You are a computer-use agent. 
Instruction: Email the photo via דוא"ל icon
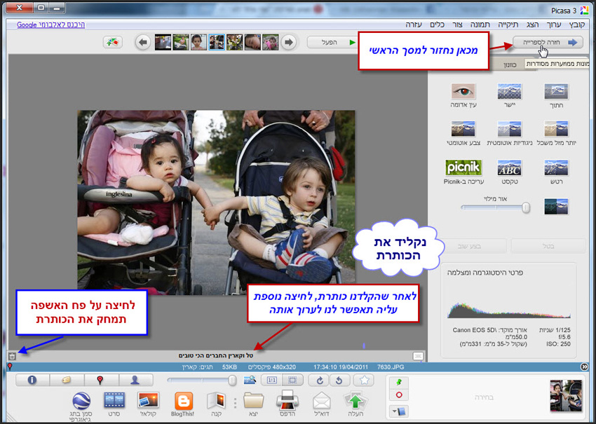(x=322, y=402)
